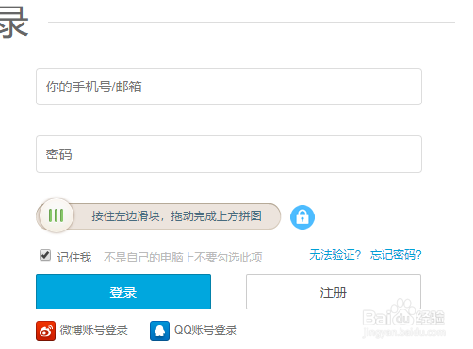
Task: Click the 记住我 label
Action: coord(74,258)
